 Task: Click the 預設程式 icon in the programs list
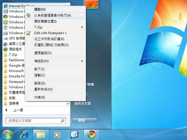pyautogui.click(x=6, y=49)
